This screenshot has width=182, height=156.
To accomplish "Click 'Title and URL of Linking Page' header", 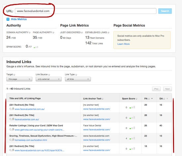I will pos(25,98).
